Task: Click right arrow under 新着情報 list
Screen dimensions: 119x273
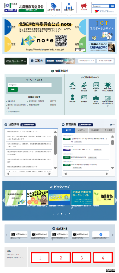Action: pos(107,174)
